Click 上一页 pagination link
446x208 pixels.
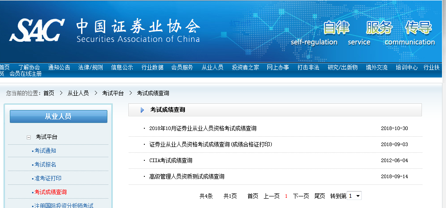pyautogui.click(x=272, y=196)
